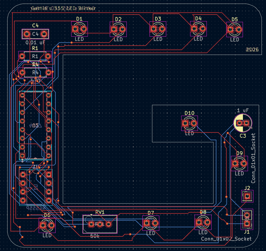Click the "D8" reference designator

pos(203,212)
